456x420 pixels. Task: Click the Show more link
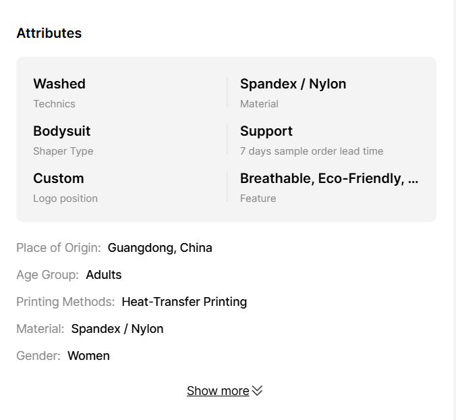pos(218,391)
